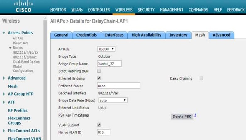The height and width of the screenshot is (140, 246).
Task: Open the WLANs menu
Action: (x=77, y=10)
